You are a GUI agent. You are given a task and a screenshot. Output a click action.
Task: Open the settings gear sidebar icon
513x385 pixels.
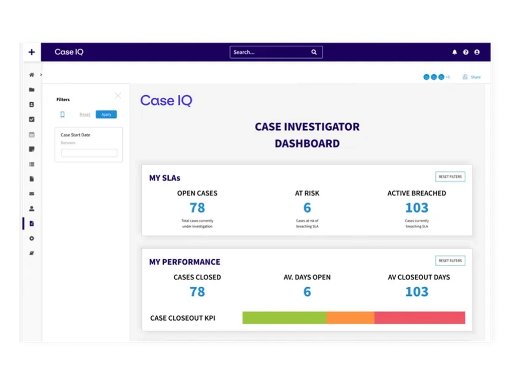32,238
